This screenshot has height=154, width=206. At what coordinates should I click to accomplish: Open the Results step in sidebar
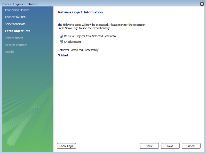coord(10,52)
